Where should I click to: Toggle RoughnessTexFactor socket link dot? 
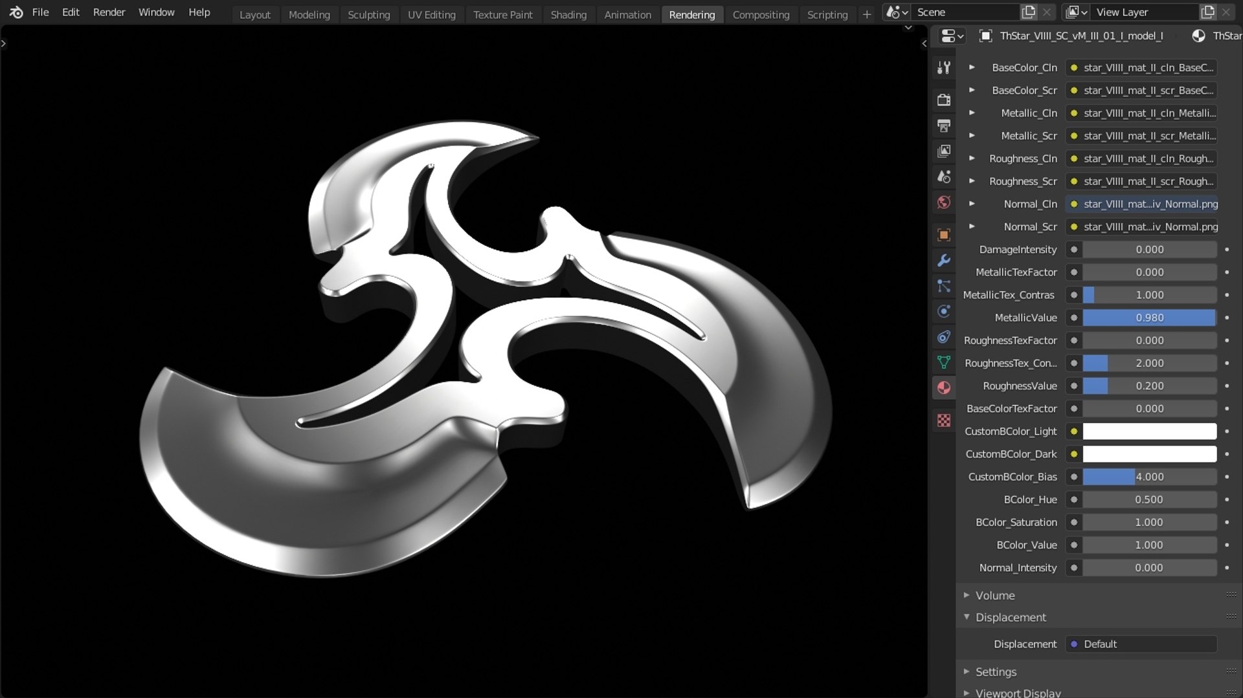click(1074, 340)
